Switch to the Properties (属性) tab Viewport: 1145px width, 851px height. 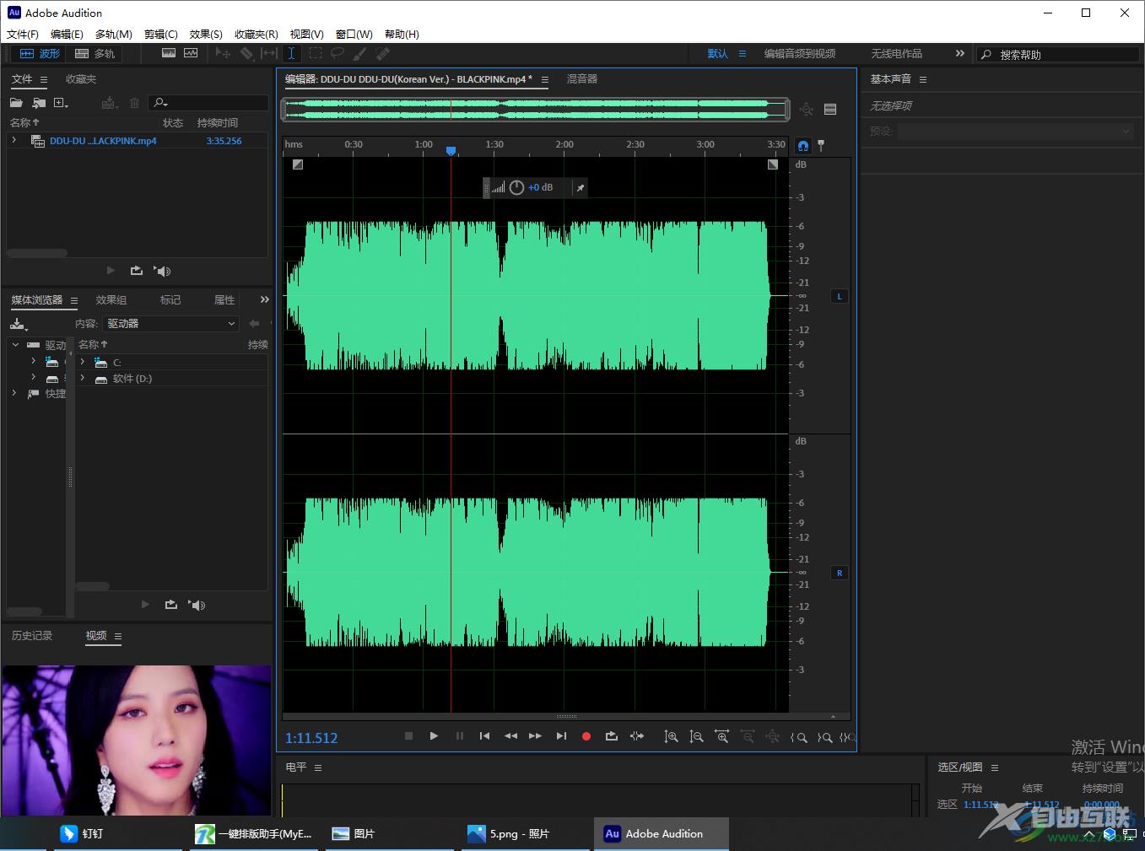pyautogui.click(x=224, y=300)
